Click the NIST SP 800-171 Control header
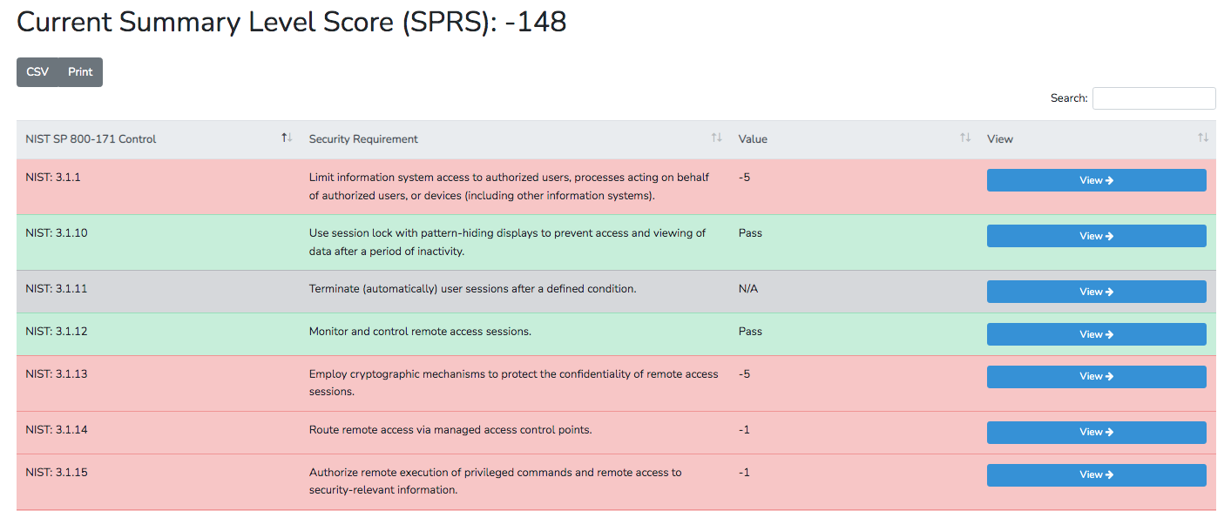The width and height of the screenshot is (1231, 511). (91, 139)
